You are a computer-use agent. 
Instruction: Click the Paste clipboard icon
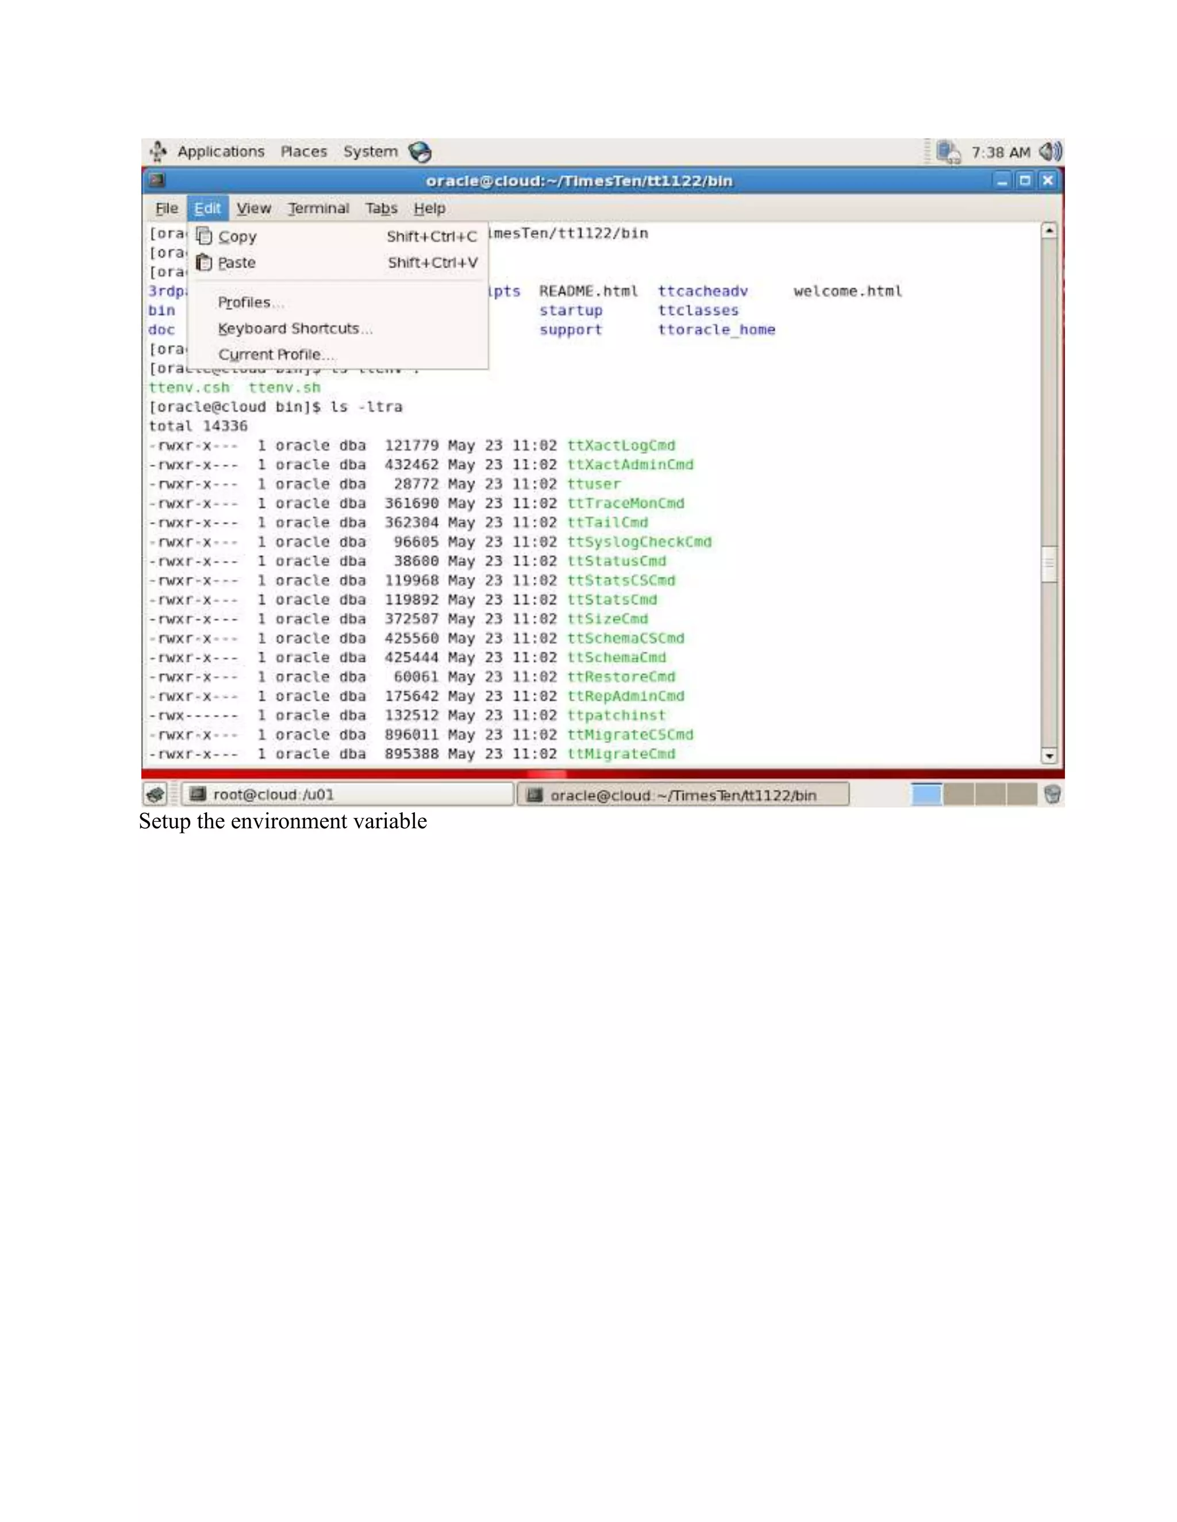[x=203, y=262]
